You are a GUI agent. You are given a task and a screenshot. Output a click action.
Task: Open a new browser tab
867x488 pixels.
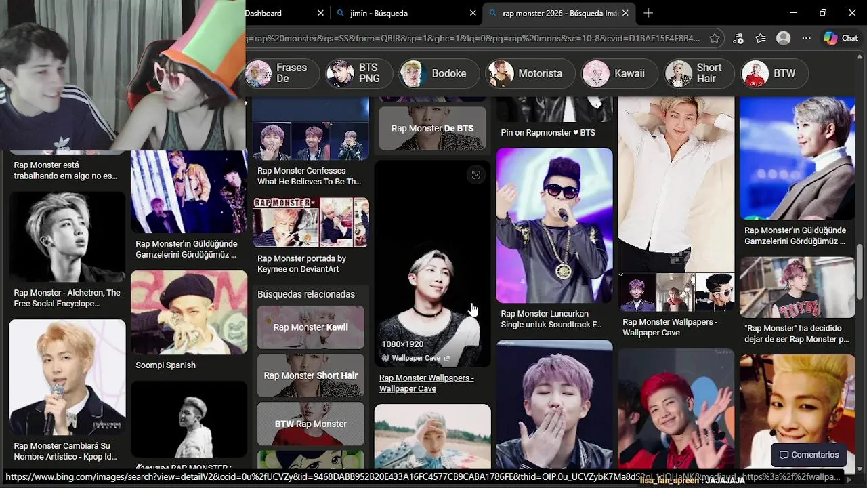pyautogui.click(x=648, y=13)
